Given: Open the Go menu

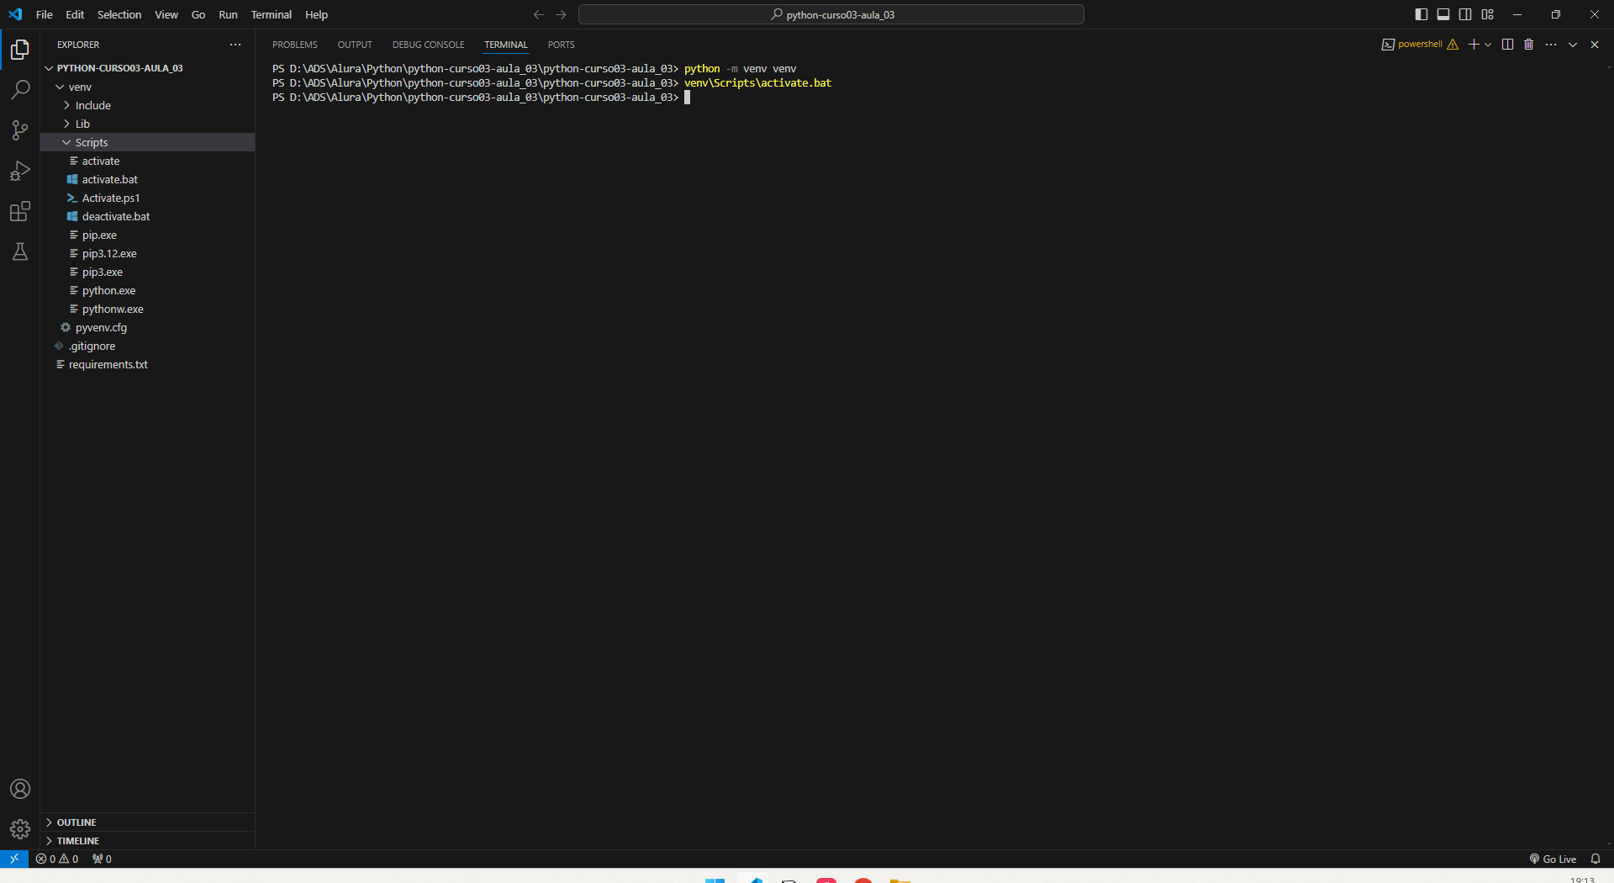Looking at the screenshot, I should click(x=198, y=14).
